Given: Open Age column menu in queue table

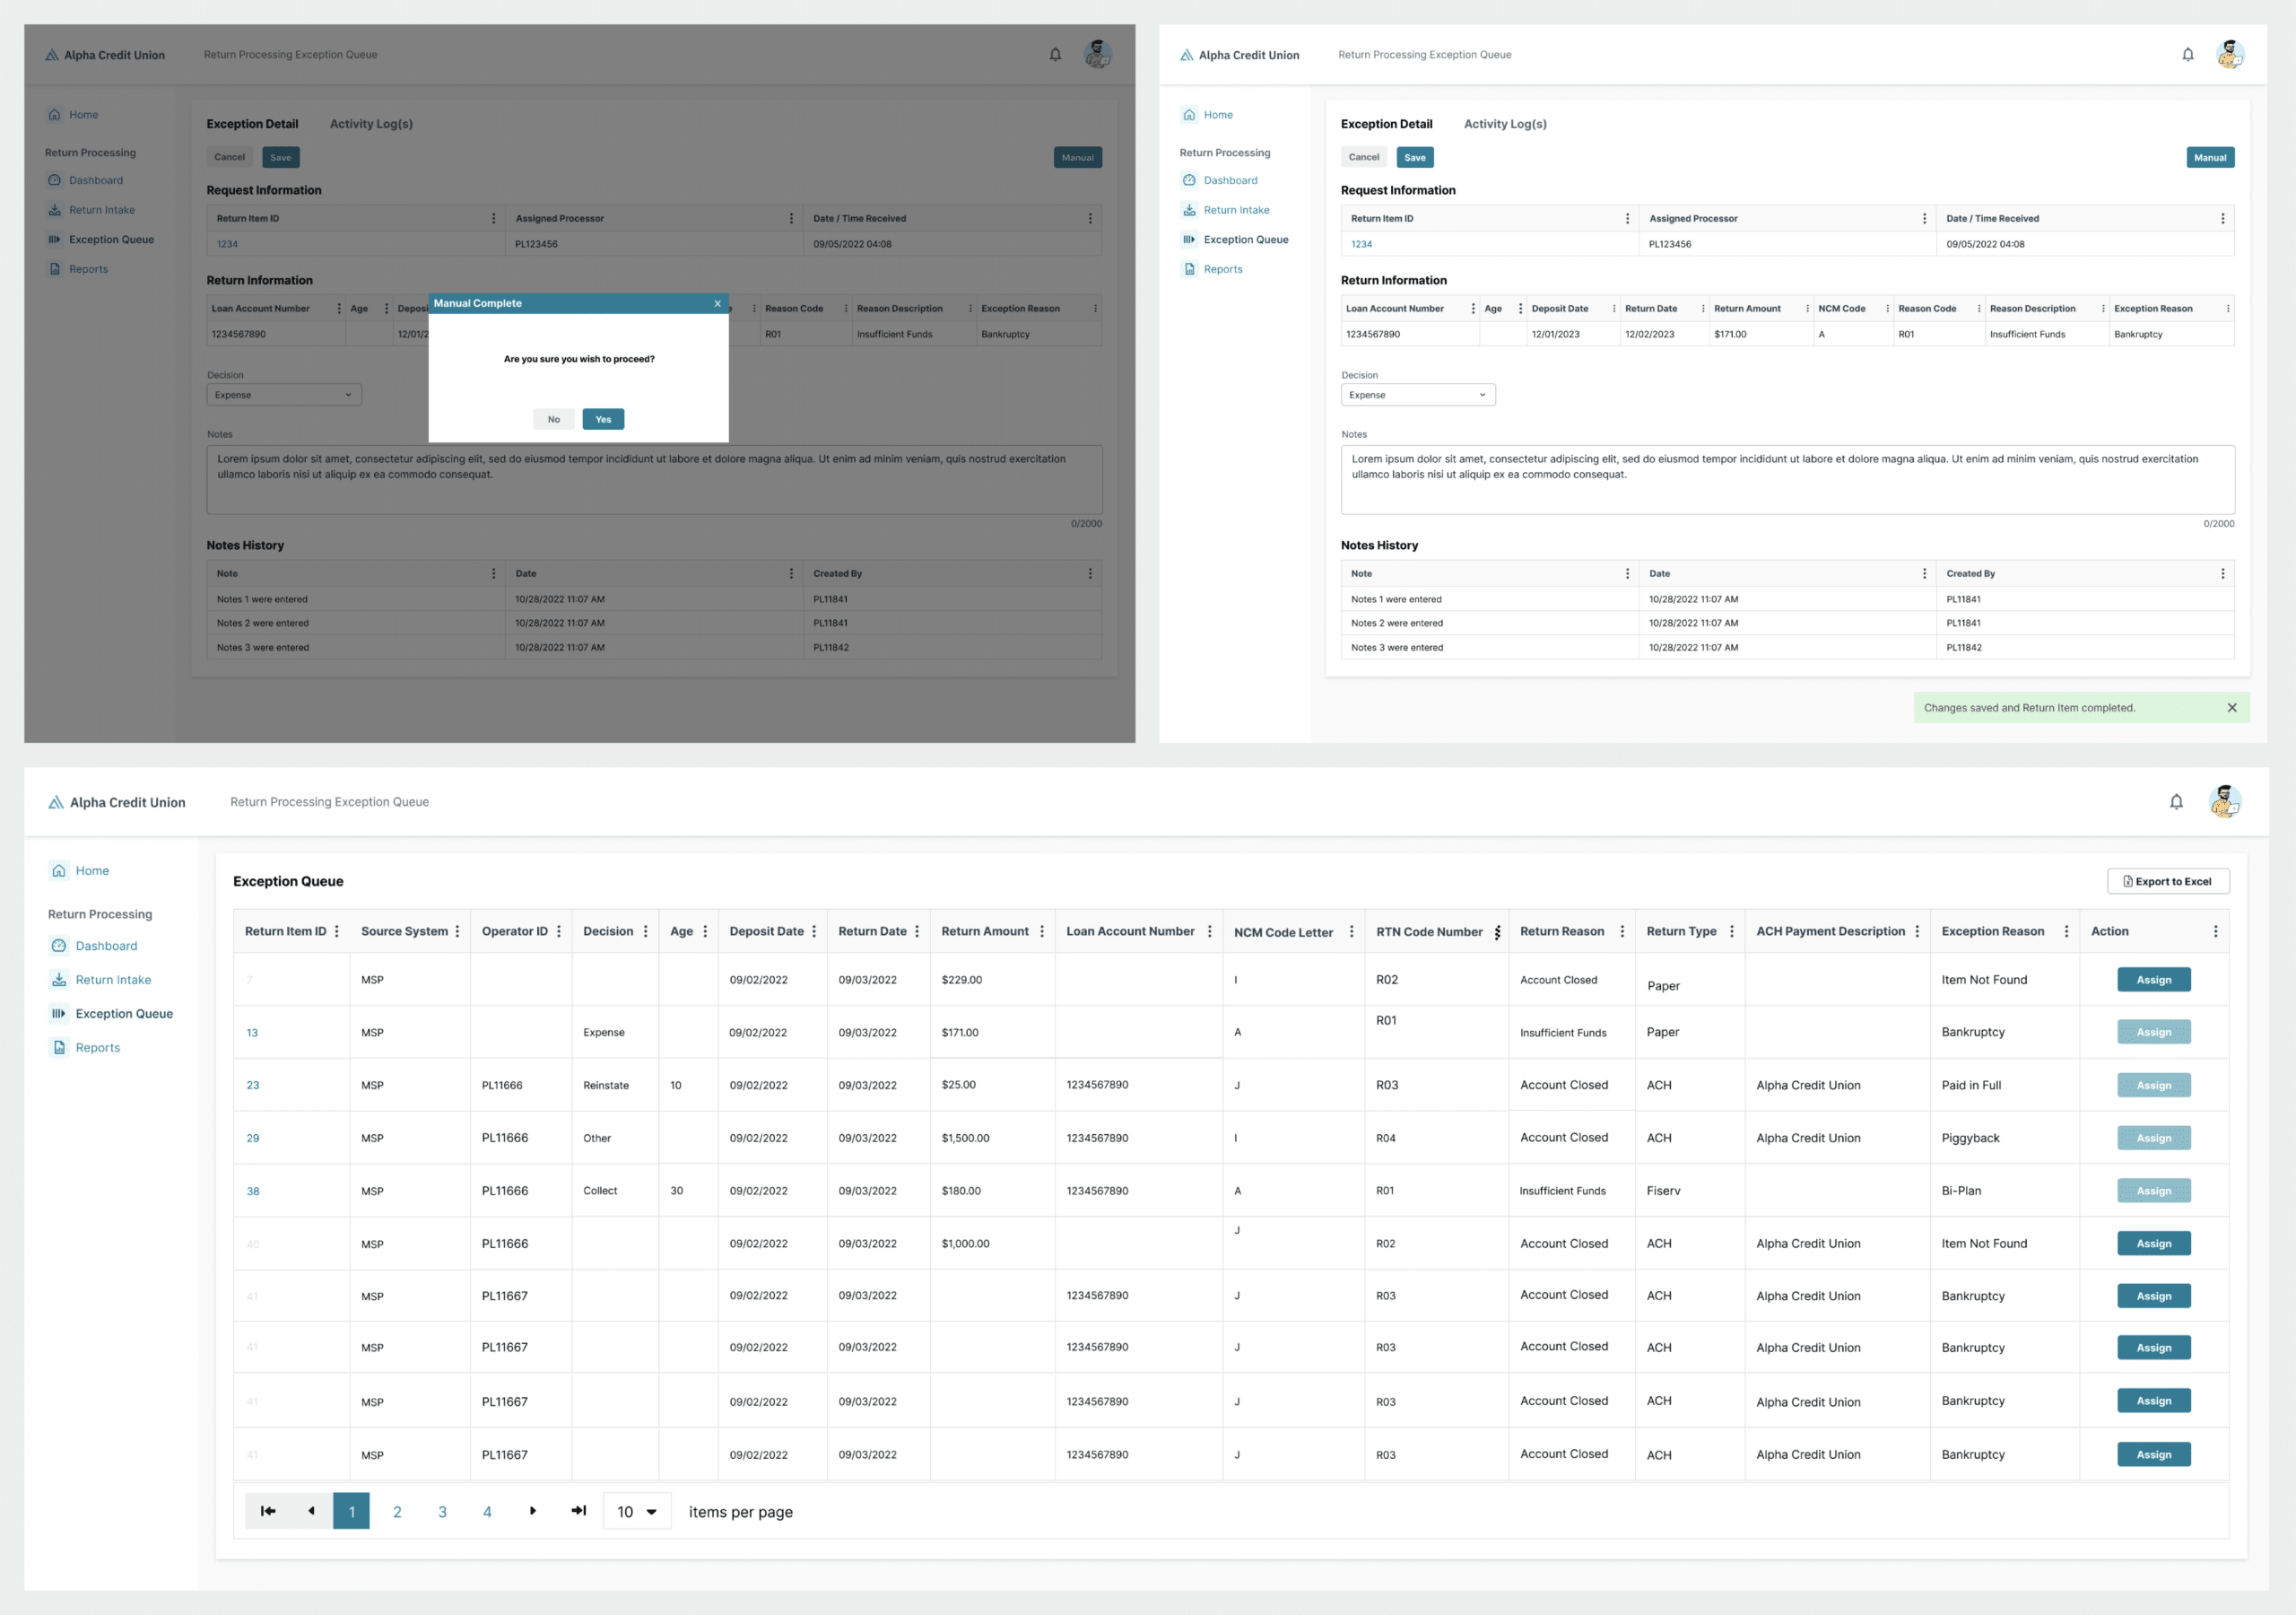Looking at the screenshot, I should click(x=705, y=931).
